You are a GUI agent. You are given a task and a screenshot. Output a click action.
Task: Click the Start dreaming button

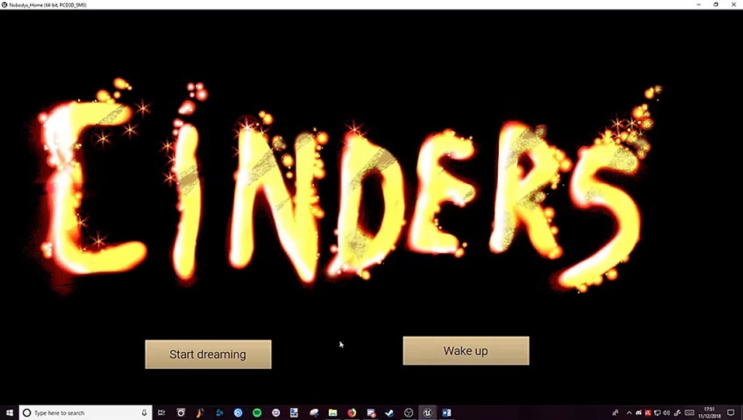[208, 354]
